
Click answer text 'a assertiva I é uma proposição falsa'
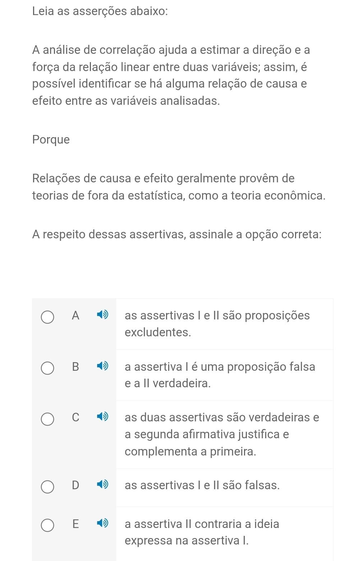[x=220, y=375]
